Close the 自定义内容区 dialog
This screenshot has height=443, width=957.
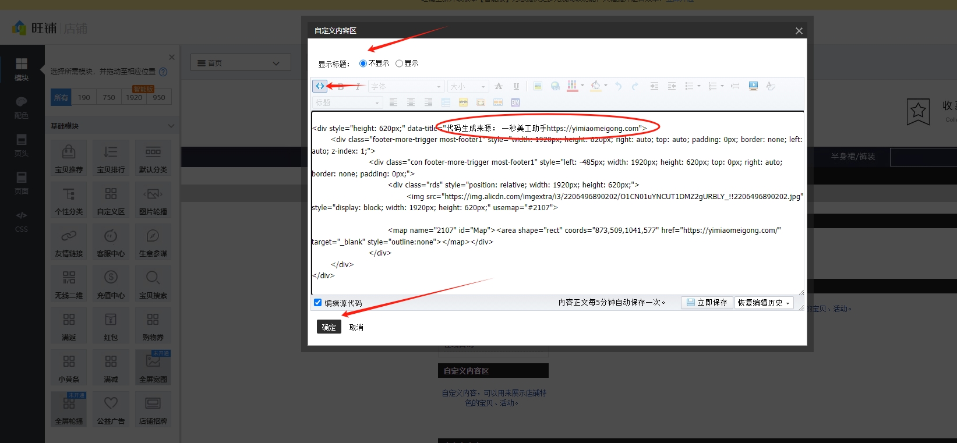coord(799,31)
